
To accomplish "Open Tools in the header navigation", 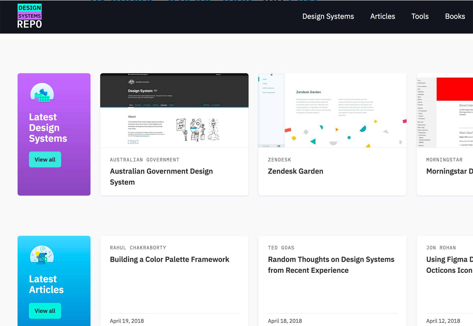I will pos(420,16).
